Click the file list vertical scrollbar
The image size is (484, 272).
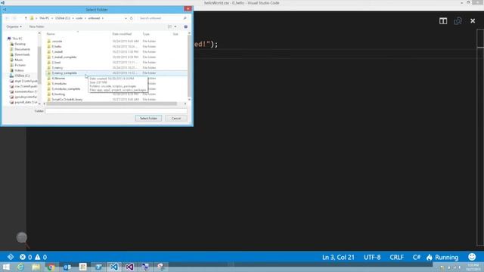point(189,66)
